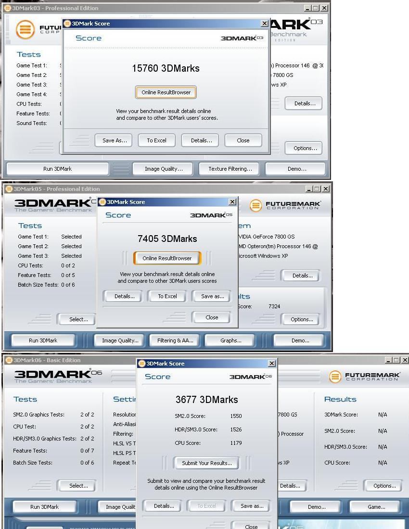Click Save As... in 3DMark03 score dialog
409x529 pixels.
click(x=115, y=141)
